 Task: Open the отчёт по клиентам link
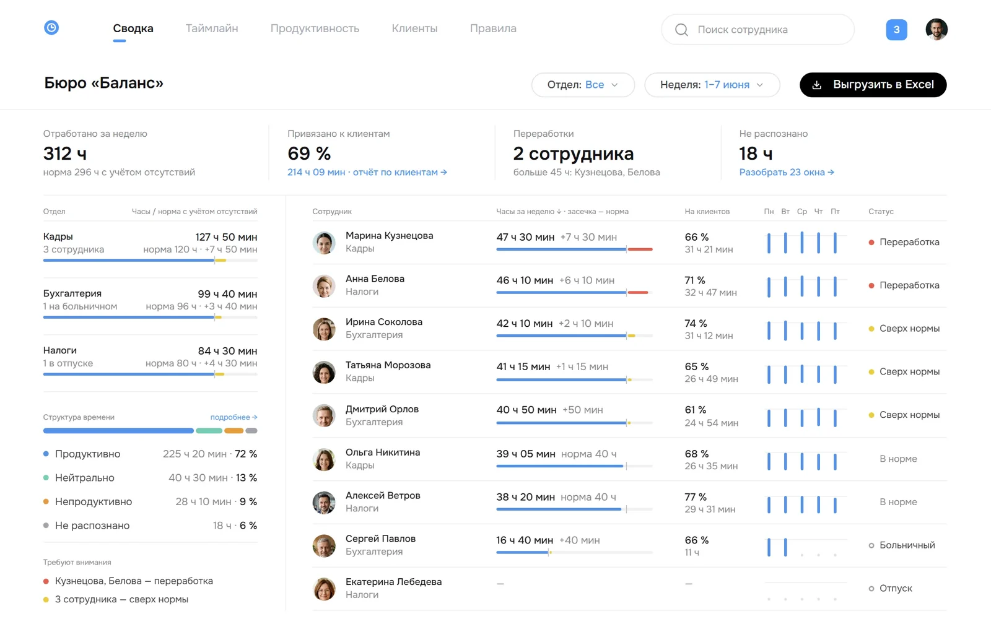coord(400,172)
